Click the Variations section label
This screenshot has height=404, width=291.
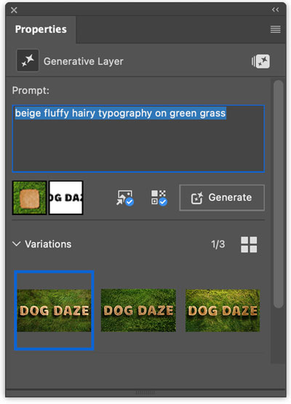[48, 244]
